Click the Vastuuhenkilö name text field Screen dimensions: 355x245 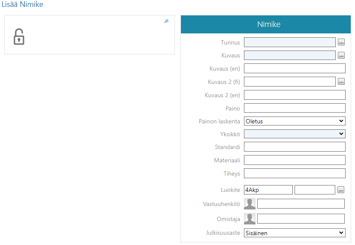click(x=301, y=204)
